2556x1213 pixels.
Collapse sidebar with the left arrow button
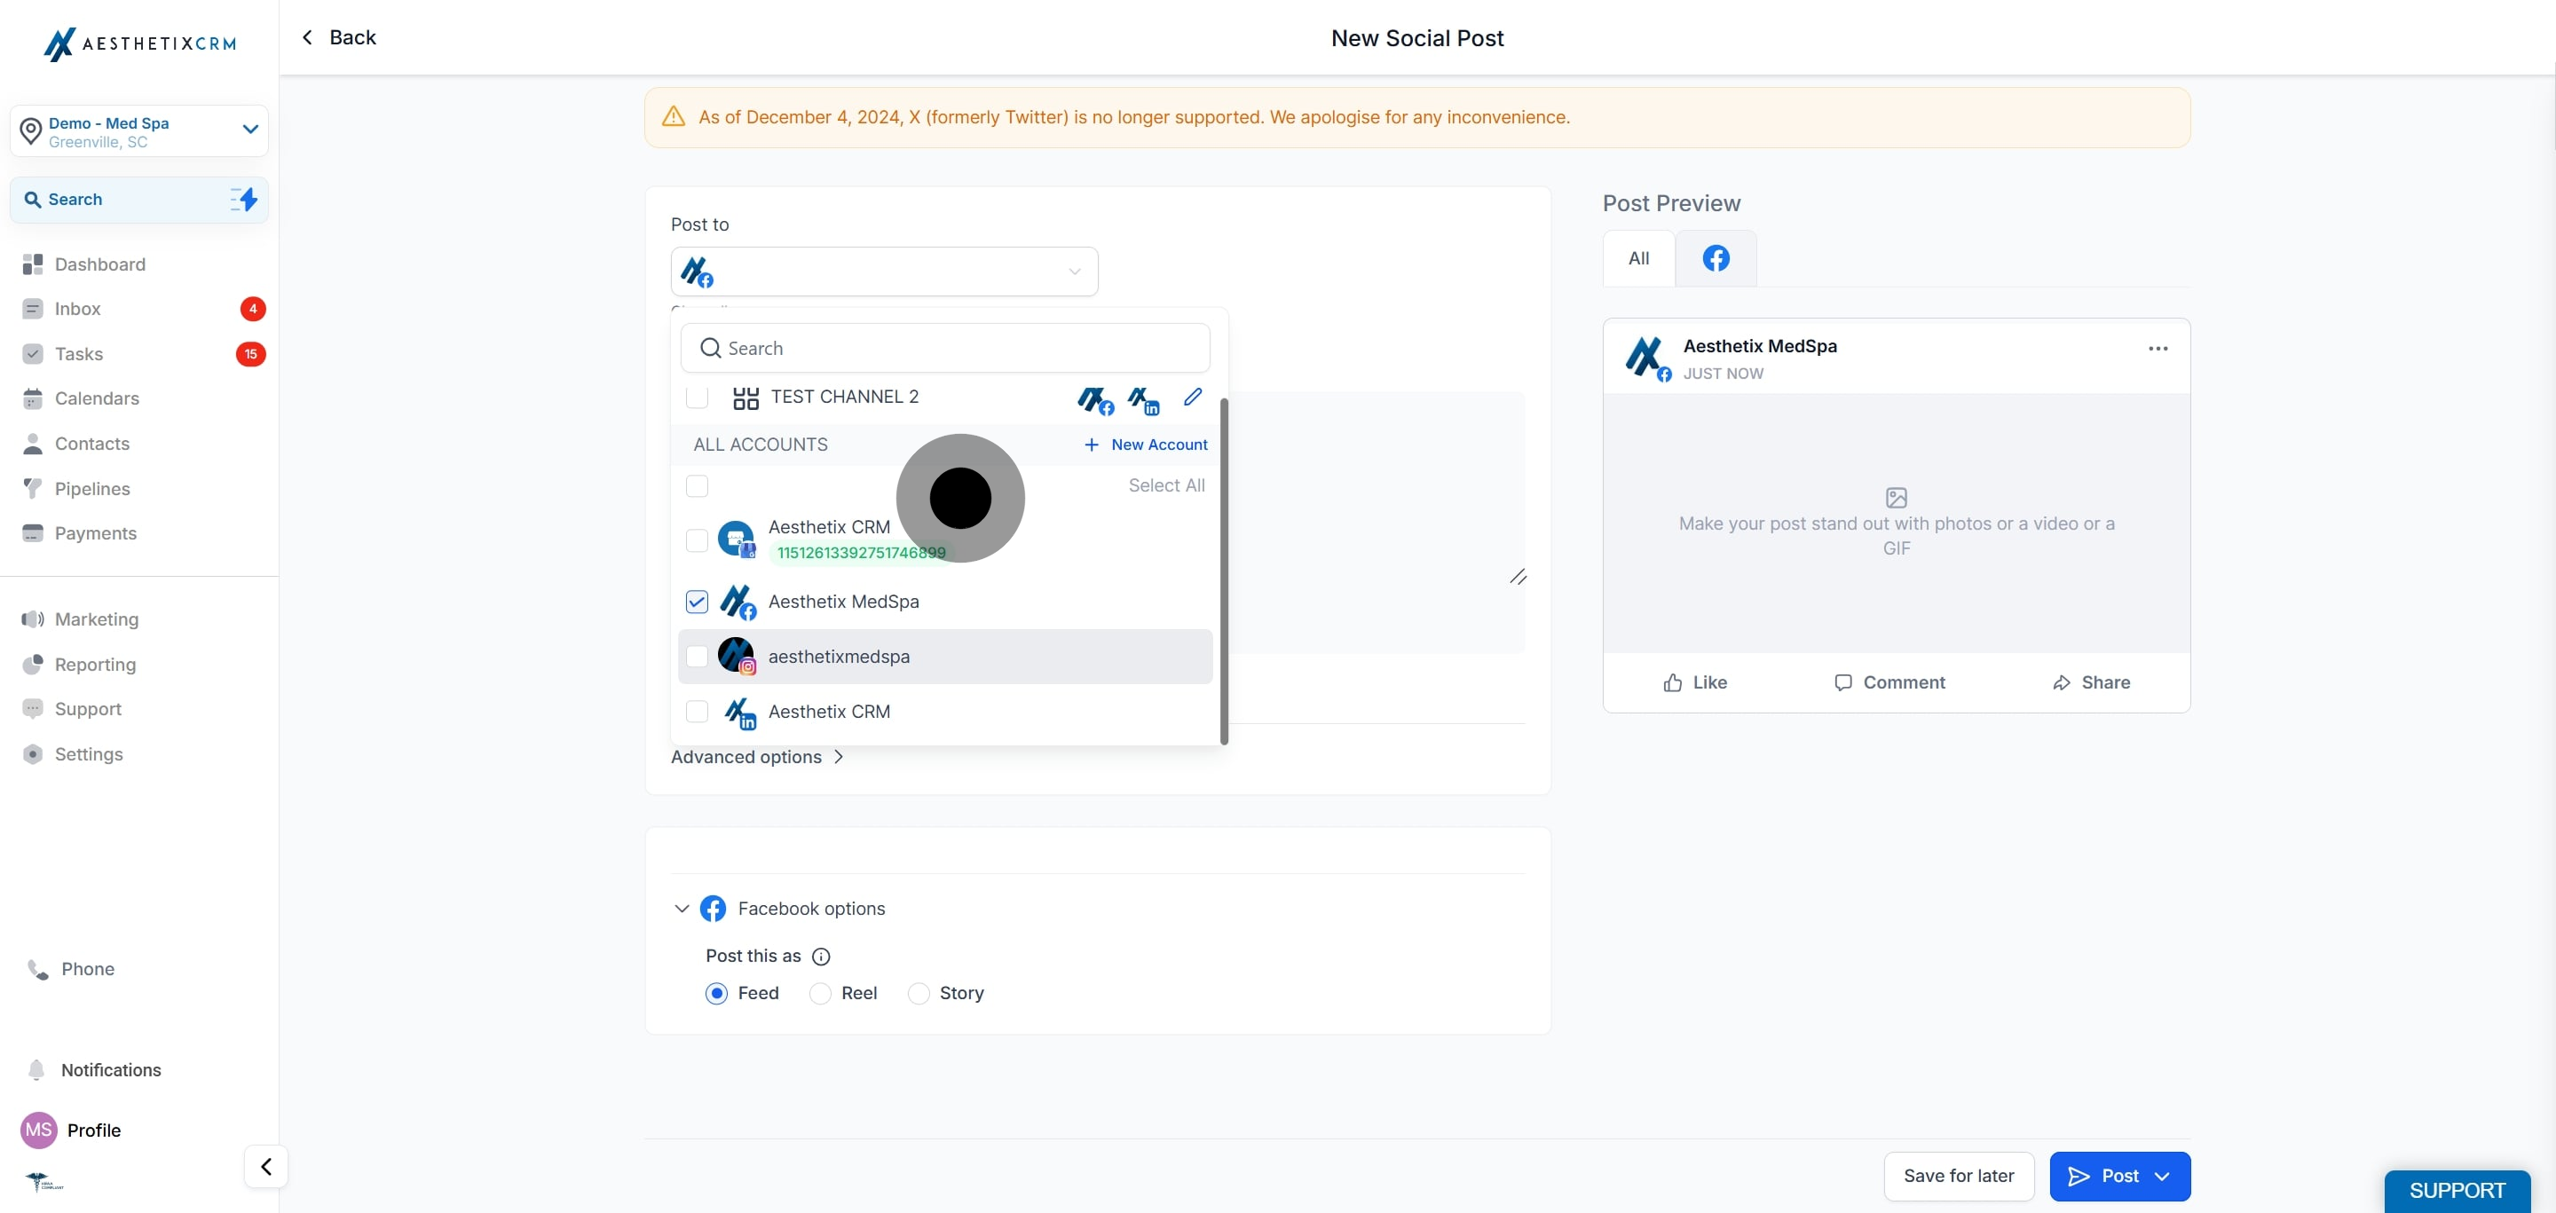266,1166
